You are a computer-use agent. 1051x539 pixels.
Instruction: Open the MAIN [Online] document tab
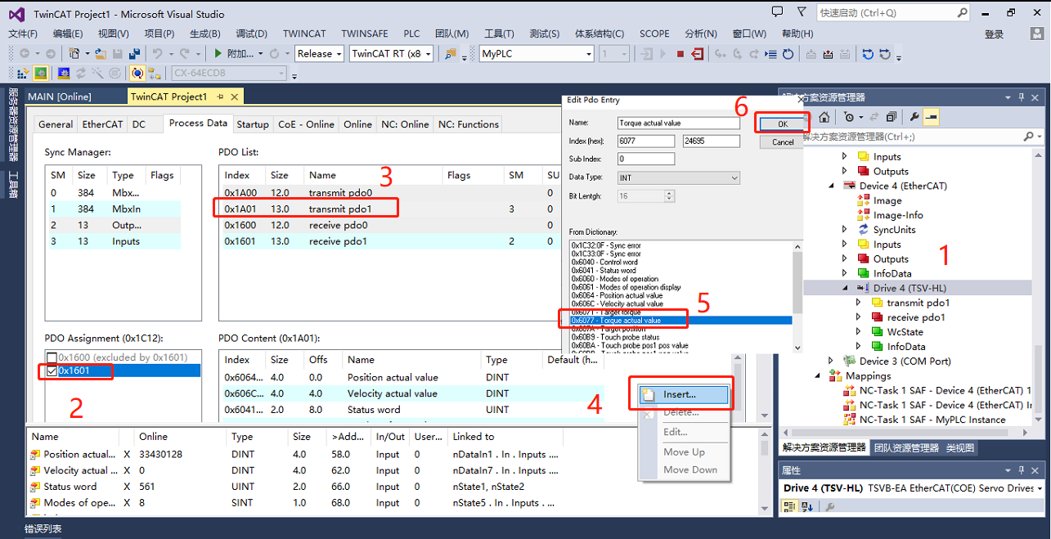click(60, 97)
